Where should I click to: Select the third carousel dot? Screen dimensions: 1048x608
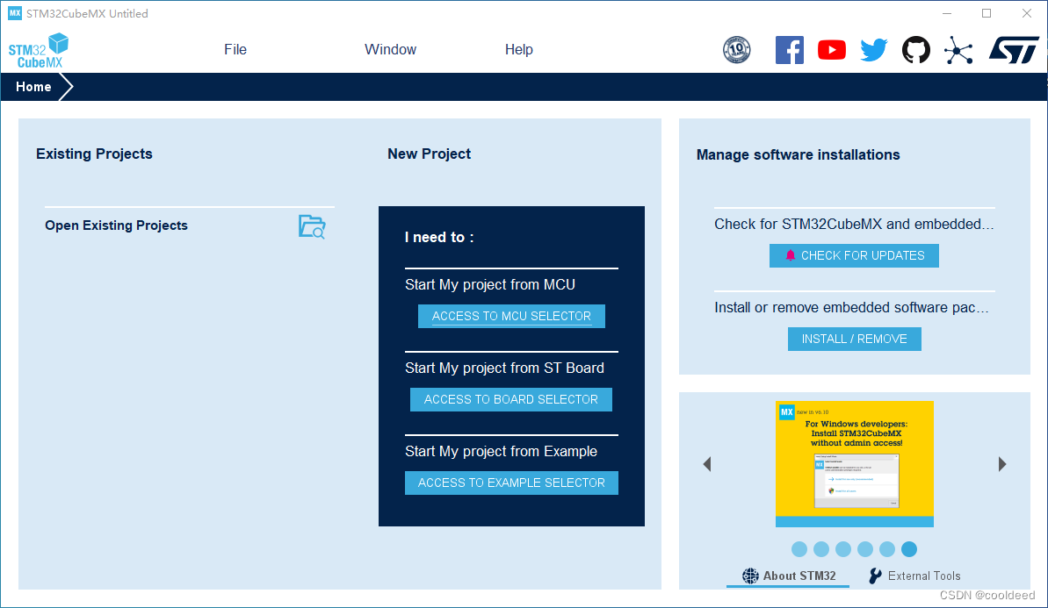point(843,549)
